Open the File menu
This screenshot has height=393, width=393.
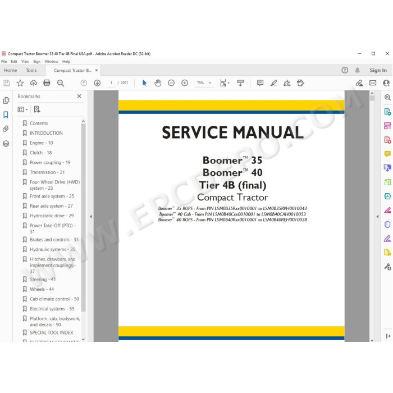(x=4, y=61)
